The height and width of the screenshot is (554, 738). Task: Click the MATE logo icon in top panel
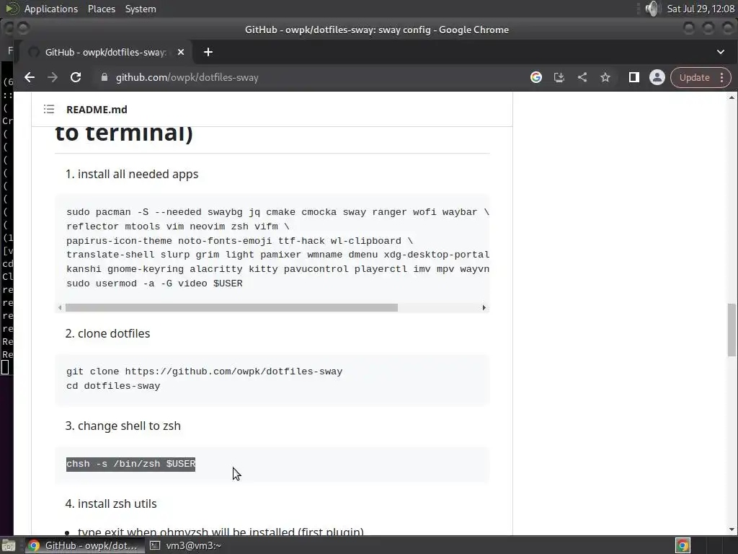click(x=12, y=9)
